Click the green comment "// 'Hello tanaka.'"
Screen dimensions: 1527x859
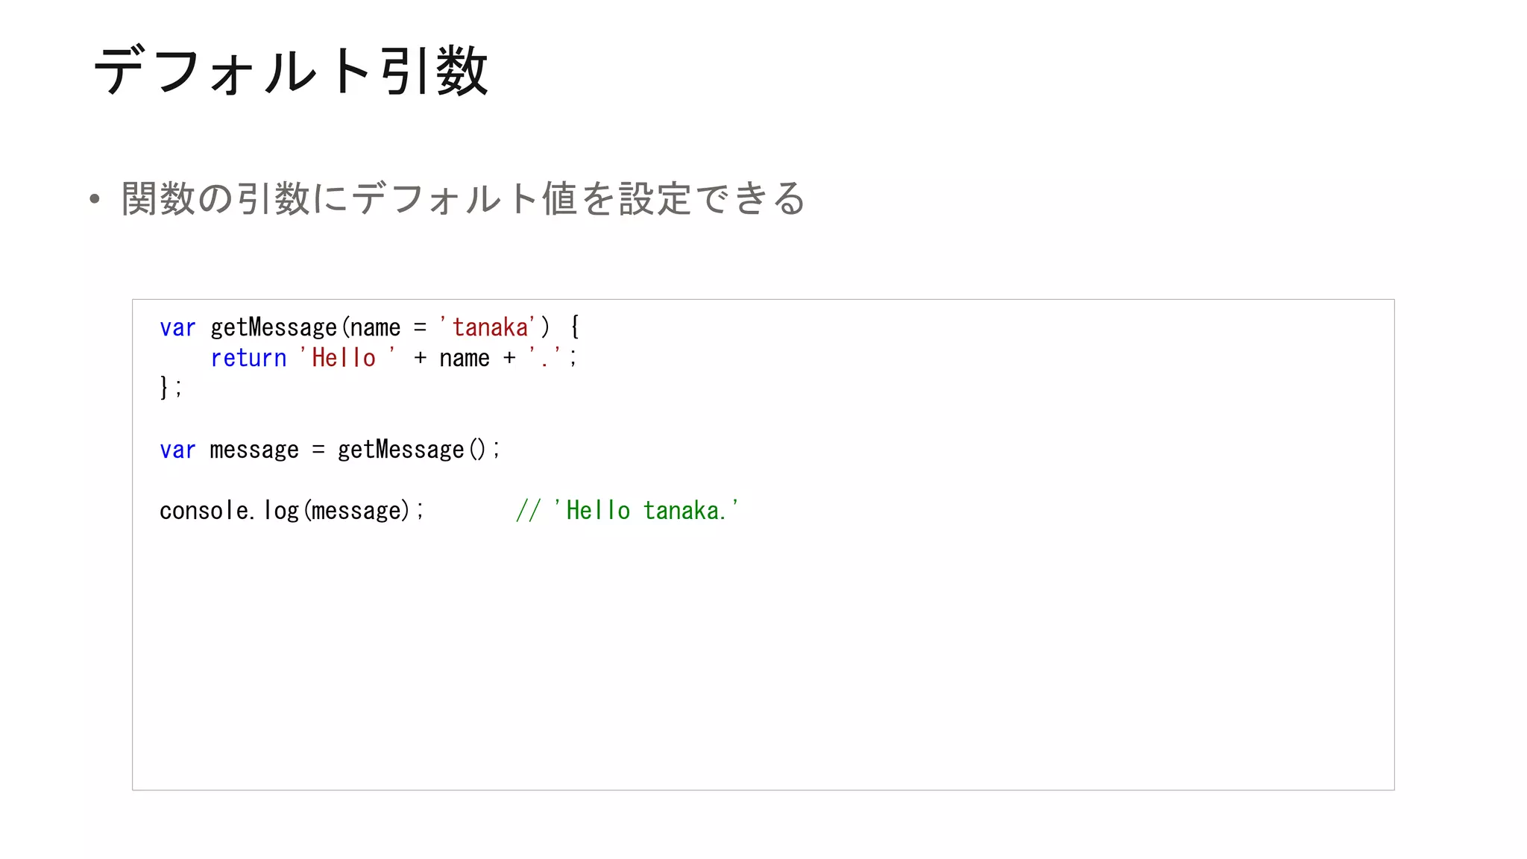(627, 511)
